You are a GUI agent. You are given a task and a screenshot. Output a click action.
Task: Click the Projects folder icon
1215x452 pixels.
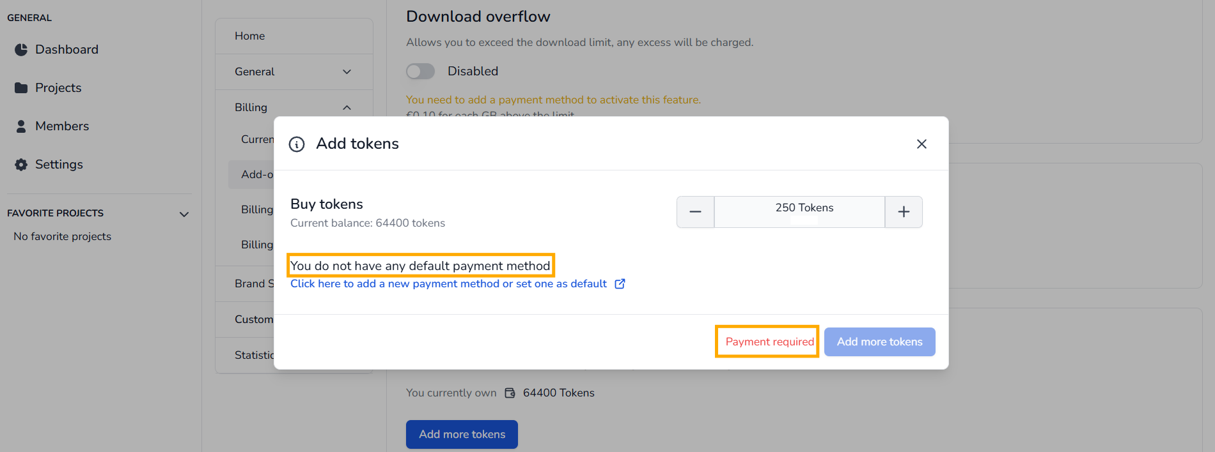pos(21,88)
